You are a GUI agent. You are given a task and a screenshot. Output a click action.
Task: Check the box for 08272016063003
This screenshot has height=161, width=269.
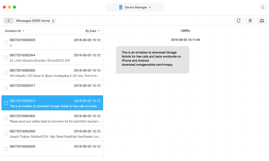[x=6, y=42]
